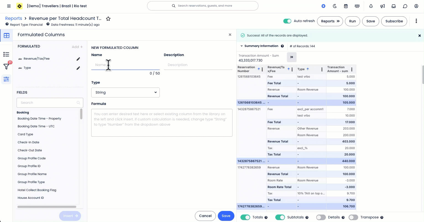
Task: Disable the Auto refresh toggle
Action: pos(287,21)
